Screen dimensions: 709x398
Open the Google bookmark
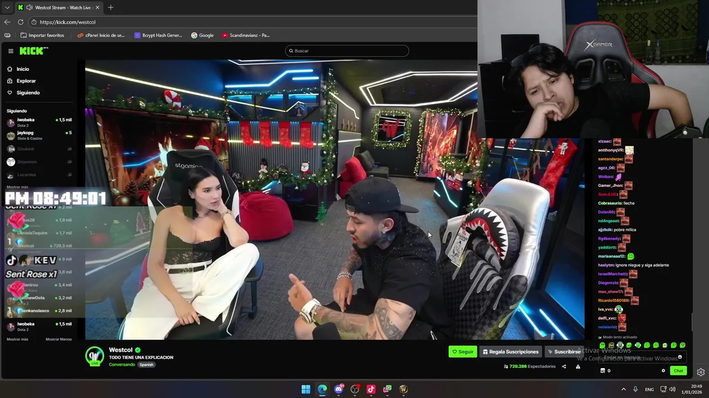202,35
